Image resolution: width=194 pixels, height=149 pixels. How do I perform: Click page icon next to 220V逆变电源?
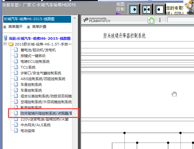pos(16,119)
